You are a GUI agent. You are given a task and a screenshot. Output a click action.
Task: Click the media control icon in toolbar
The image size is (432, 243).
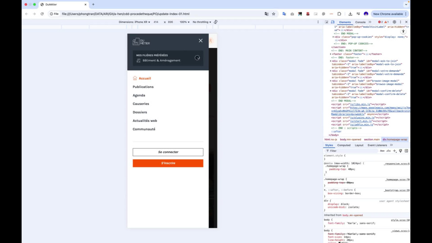click(x=358, y=14)
